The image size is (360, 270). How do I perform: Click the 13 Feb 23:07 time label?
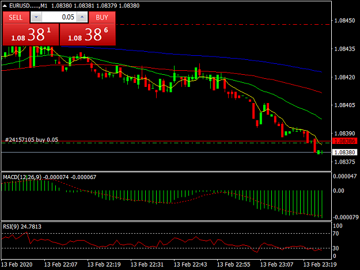coord(276,264)
